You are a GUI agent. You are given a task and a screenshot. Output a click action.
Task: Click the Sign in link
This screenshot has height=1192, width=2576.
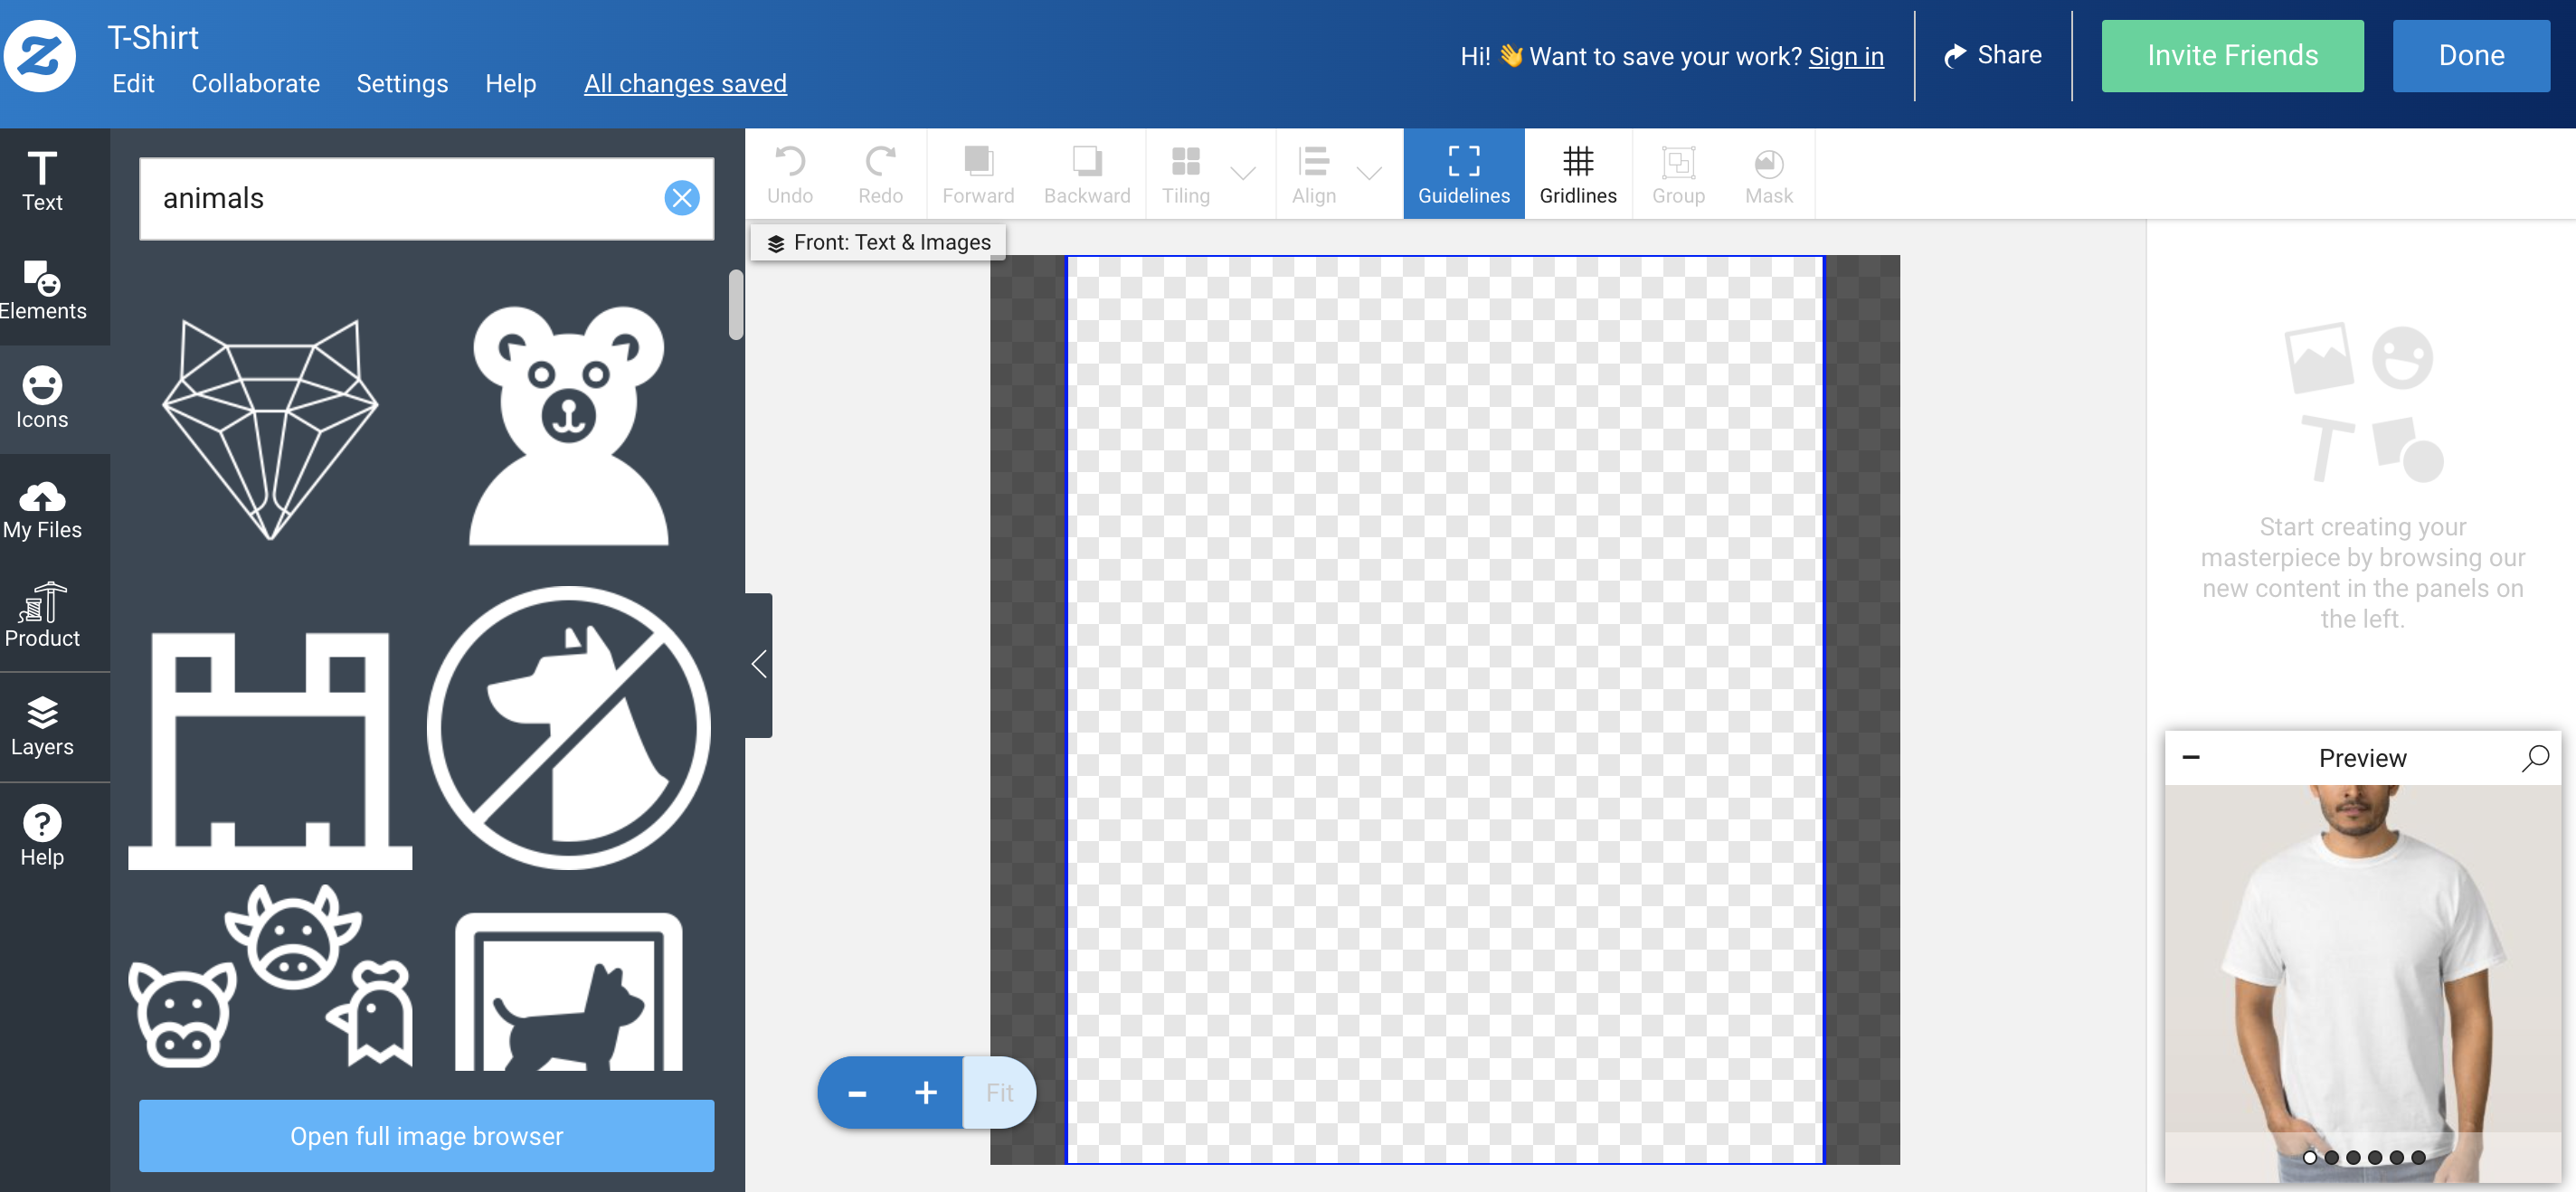pyautogui.click(x=1845, y=56)
